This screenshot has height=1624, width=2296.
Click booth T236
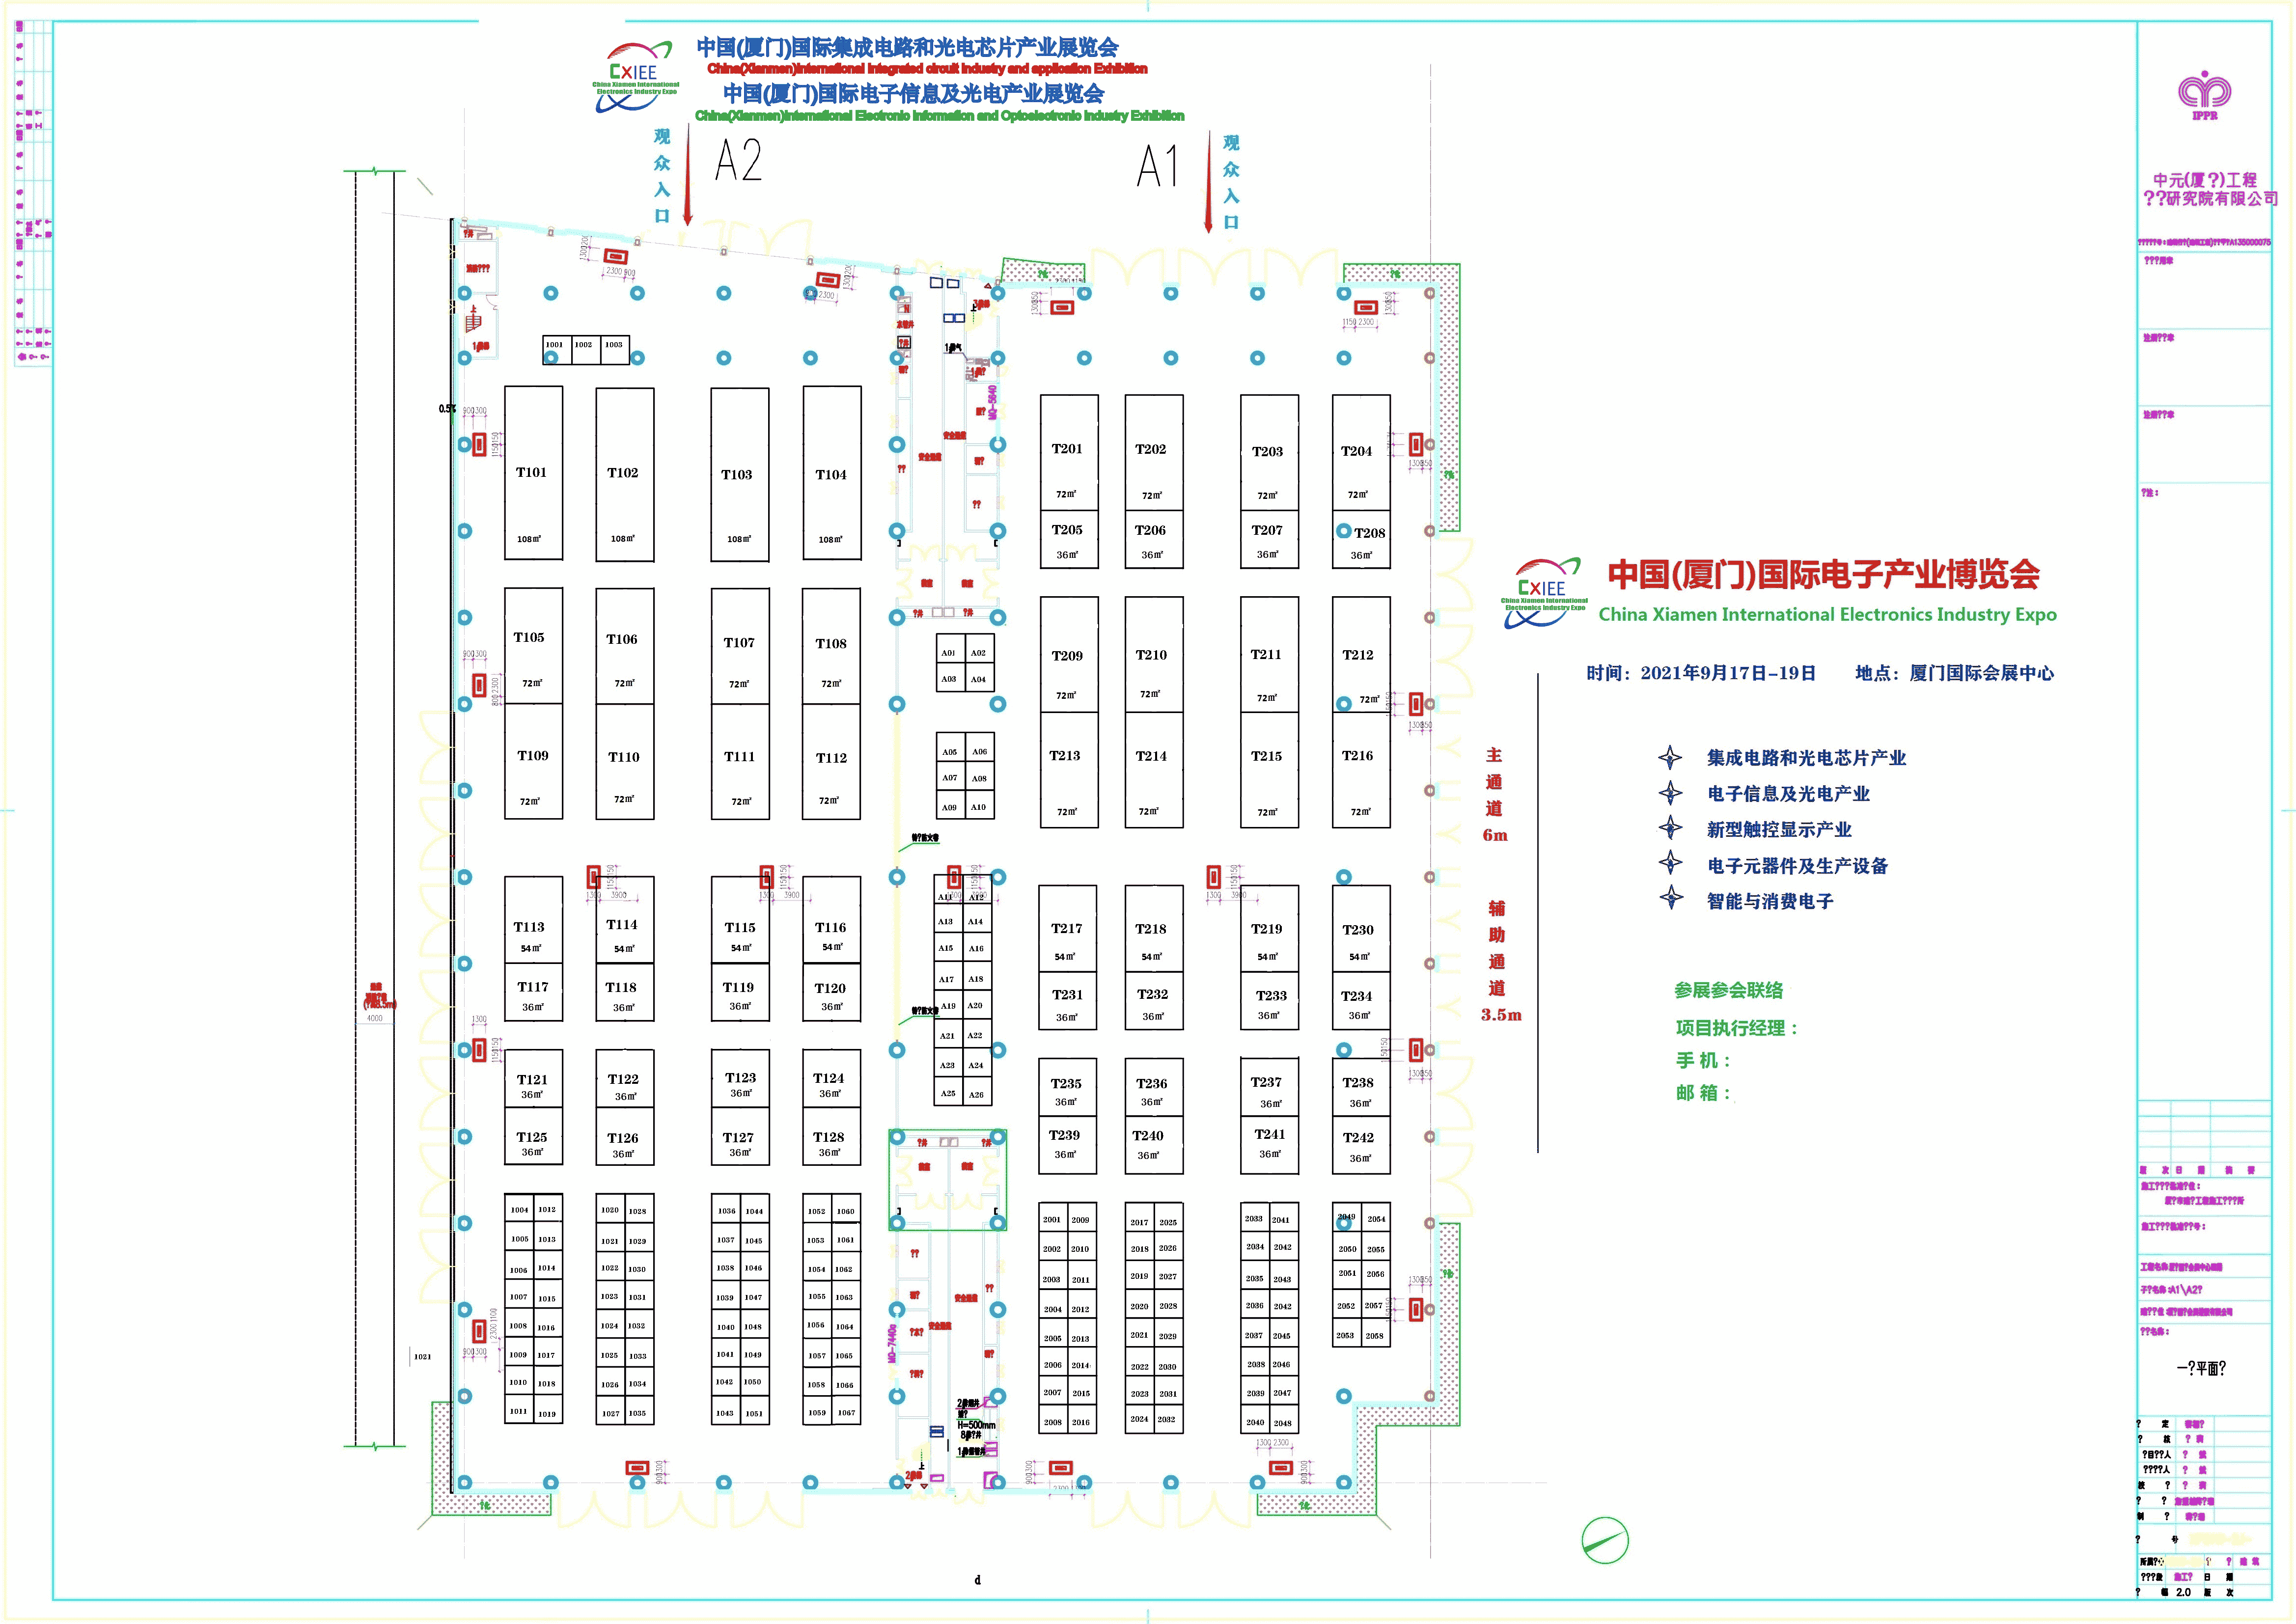coord(1154,1087)
